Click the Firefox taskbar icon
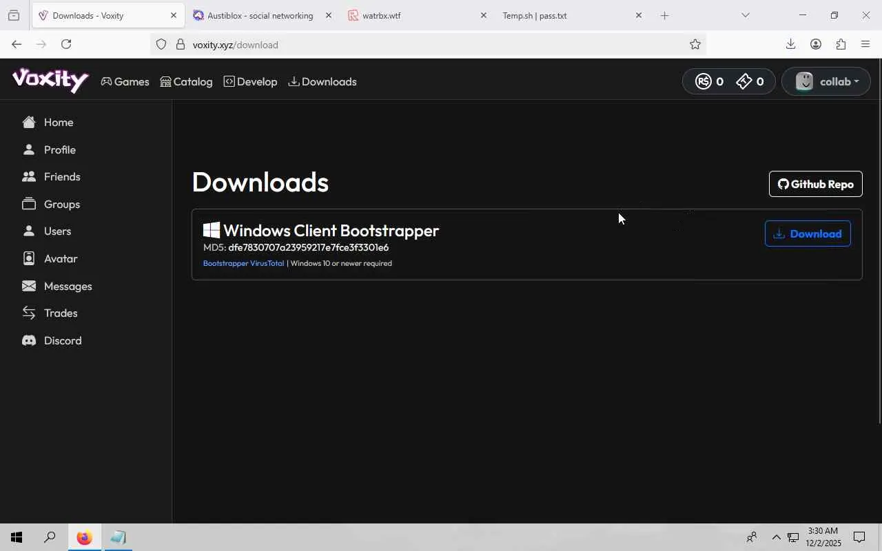Screen dimensions: 882x551 point(84,537)
